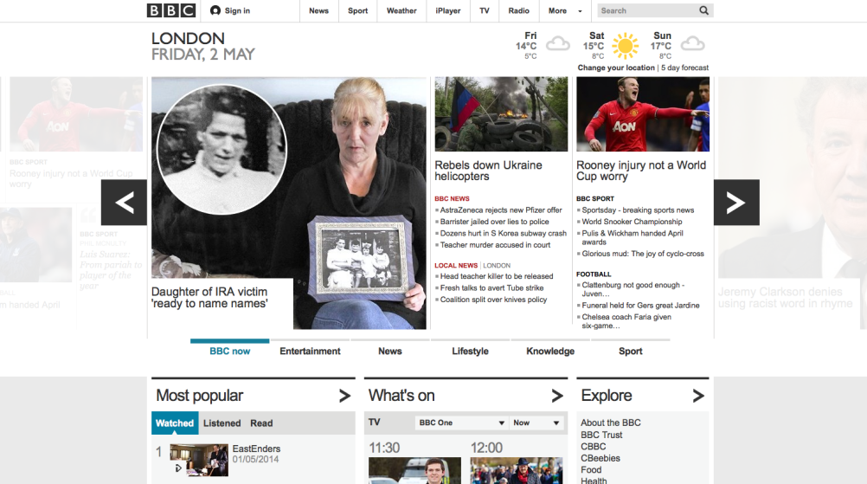Open Explore section arrow
Image resolution: width=867 pixels, height=484 pixels.
click(x=697, y=396)
